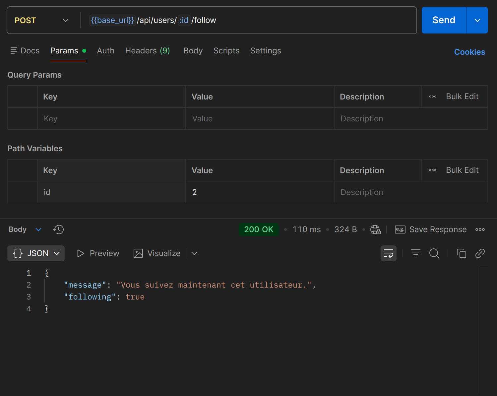Click the Preview button
The height and width of the screenshot is (396, 497).
[x=98, y=253]
